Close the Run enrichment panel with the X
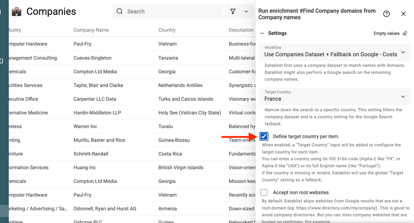The height and width of the screenshot is (223, 414). [403, 13]
